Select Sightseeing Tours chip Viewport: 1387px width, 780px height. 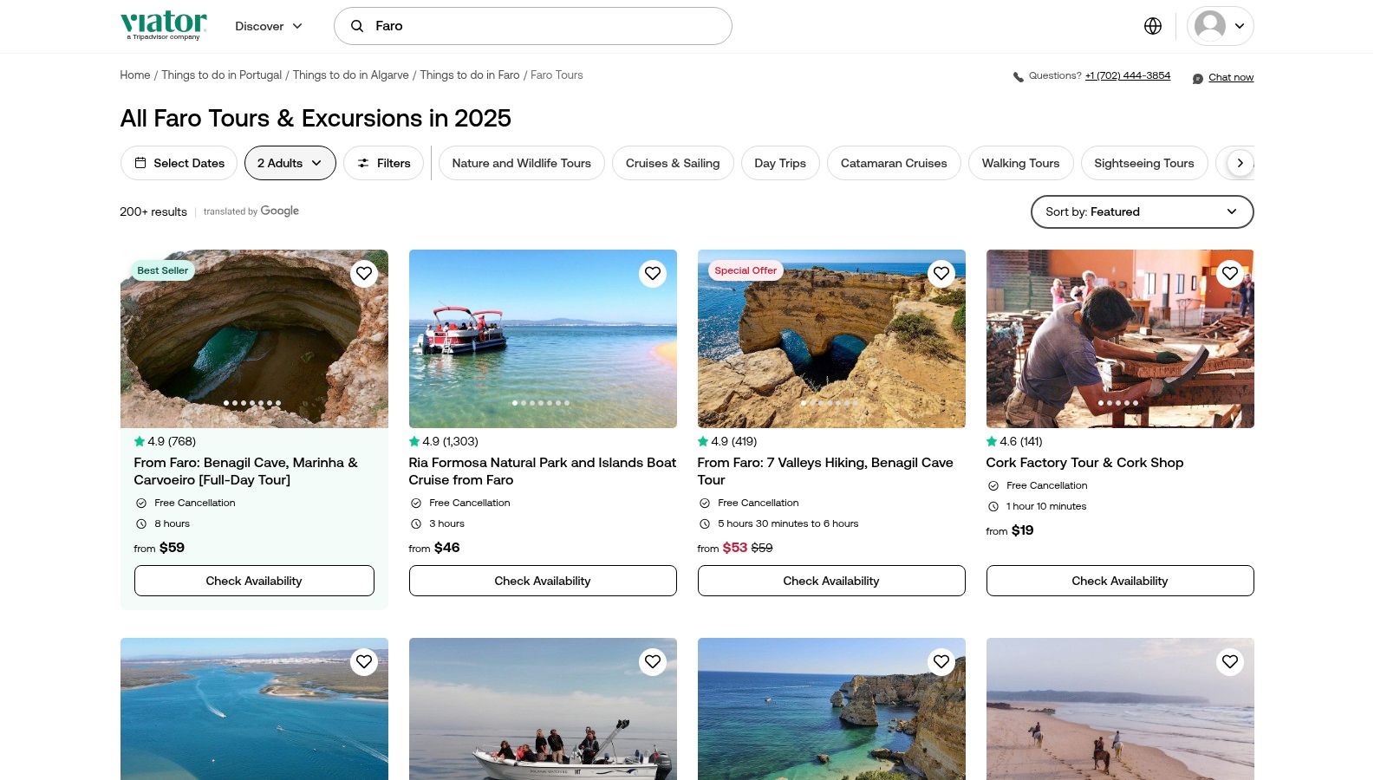[1144, 163]
